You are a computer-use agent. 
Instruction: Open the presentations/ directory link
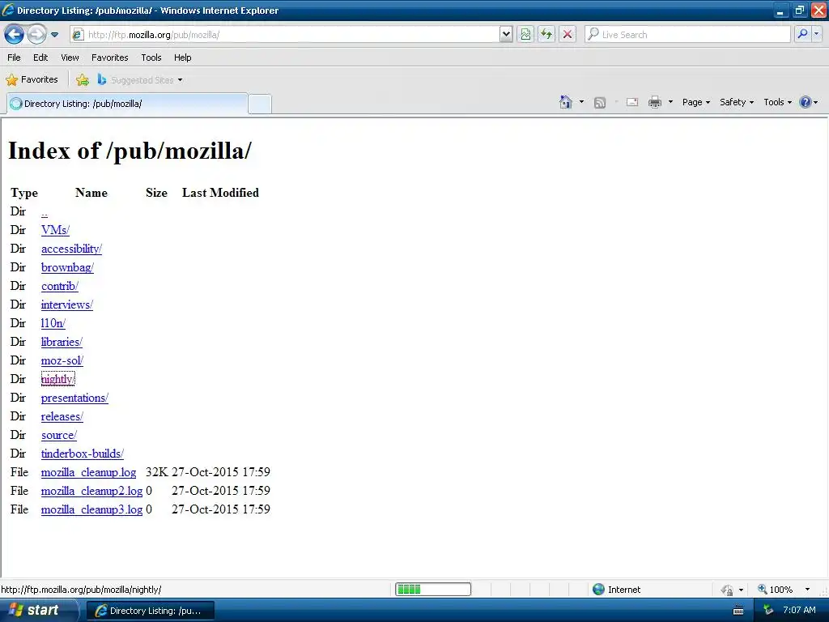[x=74, y=398]
